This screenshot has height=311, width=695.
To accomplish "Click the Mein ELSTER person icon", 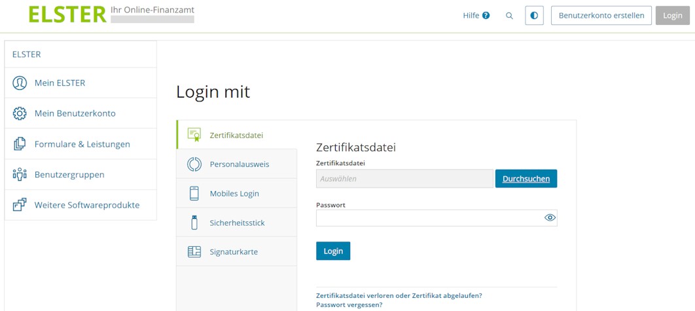I will [20, 83].
